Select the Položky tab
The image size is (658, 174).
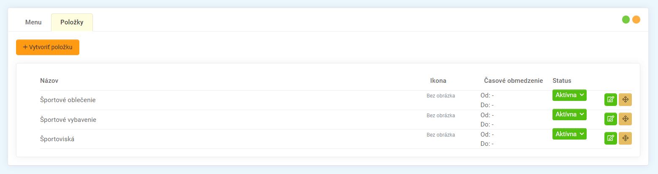coord(72,22)
